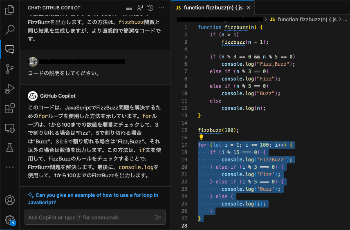Viewport: 350px width, 230px height.
Task: Send the message with the arrow icon
Action: (x=158, y=217)
